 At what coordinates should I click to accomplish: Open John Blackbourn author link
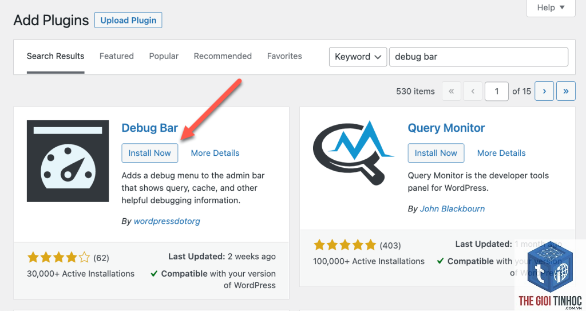(452, 209)
